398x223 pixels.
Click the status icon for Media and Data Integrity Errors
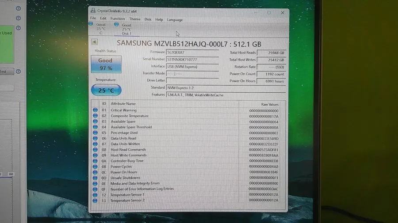95,183
